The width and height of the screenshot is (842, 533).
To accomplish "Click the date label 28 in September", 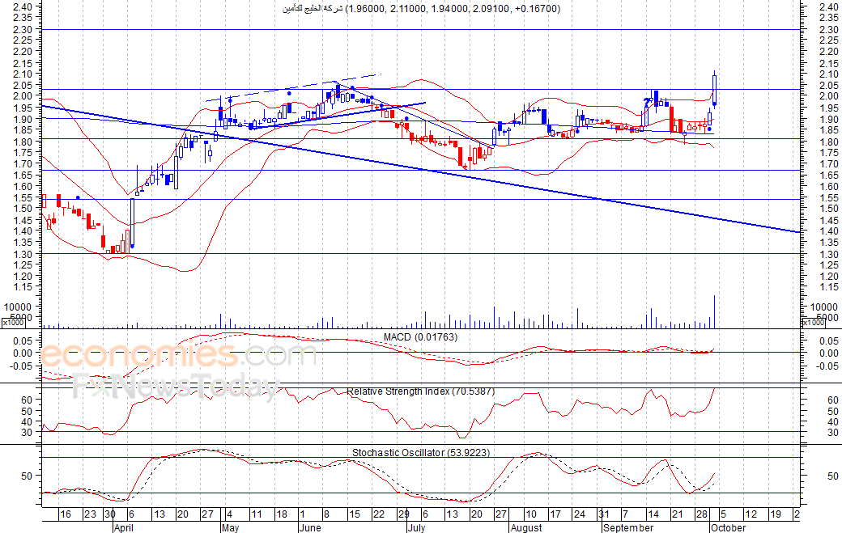I will point(702,514).
